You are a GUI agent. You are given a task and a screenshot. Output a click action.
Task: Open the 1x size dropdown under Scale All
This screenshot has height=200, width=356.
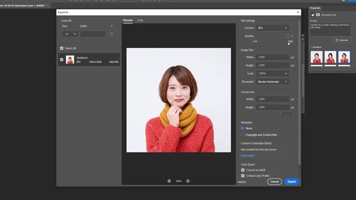pos(70,34)
